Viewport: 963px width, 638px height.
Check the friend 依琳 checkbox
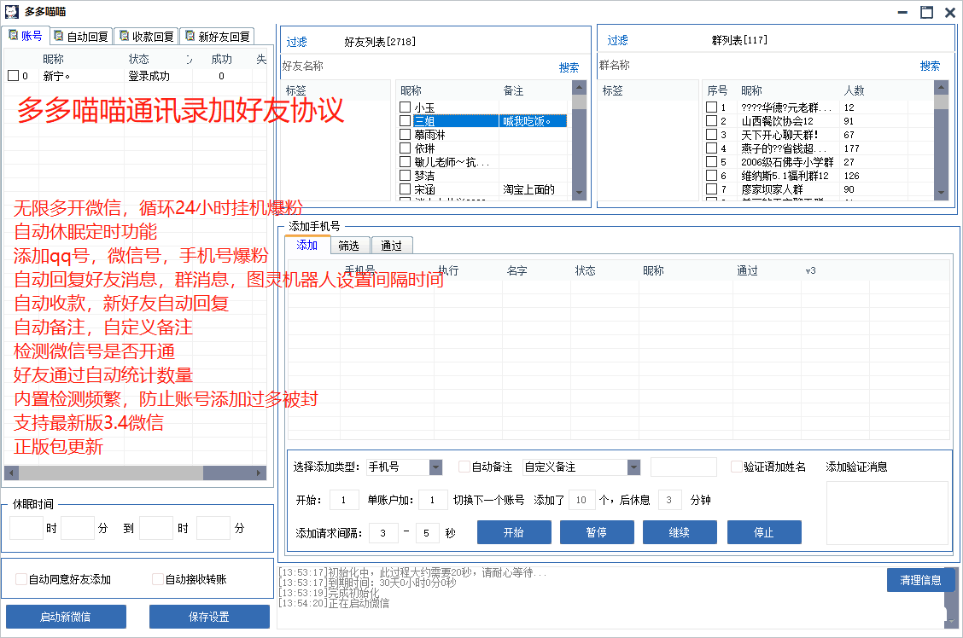[405, 148]
